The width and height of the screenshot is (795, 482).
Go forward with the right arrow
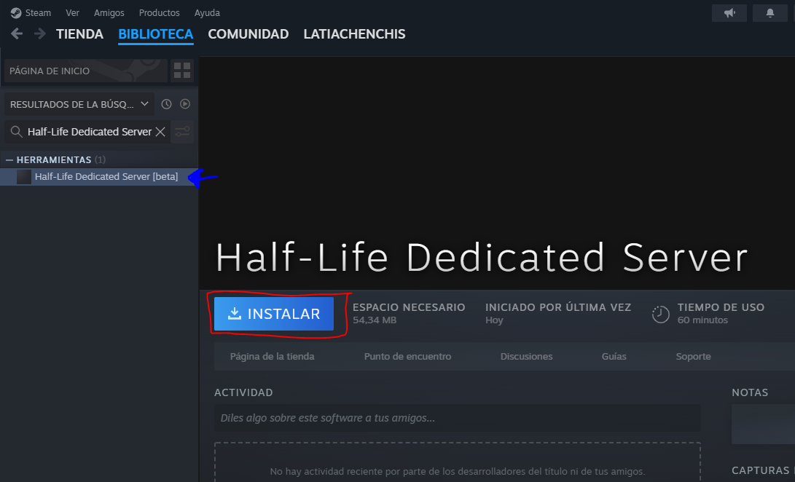point(39,34)
